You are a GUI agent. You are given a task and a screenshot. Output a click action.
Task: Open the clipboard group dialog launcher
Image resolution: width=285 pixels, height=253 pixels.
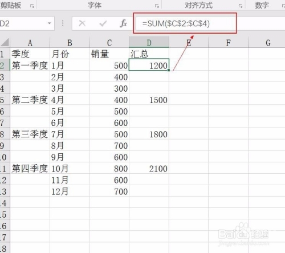tap(32, 6)
